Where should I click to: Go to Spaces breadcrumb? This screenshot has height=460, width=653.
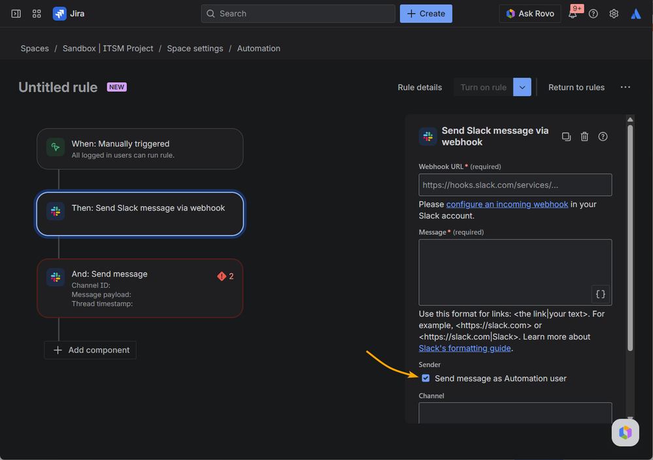pos(35,49)
